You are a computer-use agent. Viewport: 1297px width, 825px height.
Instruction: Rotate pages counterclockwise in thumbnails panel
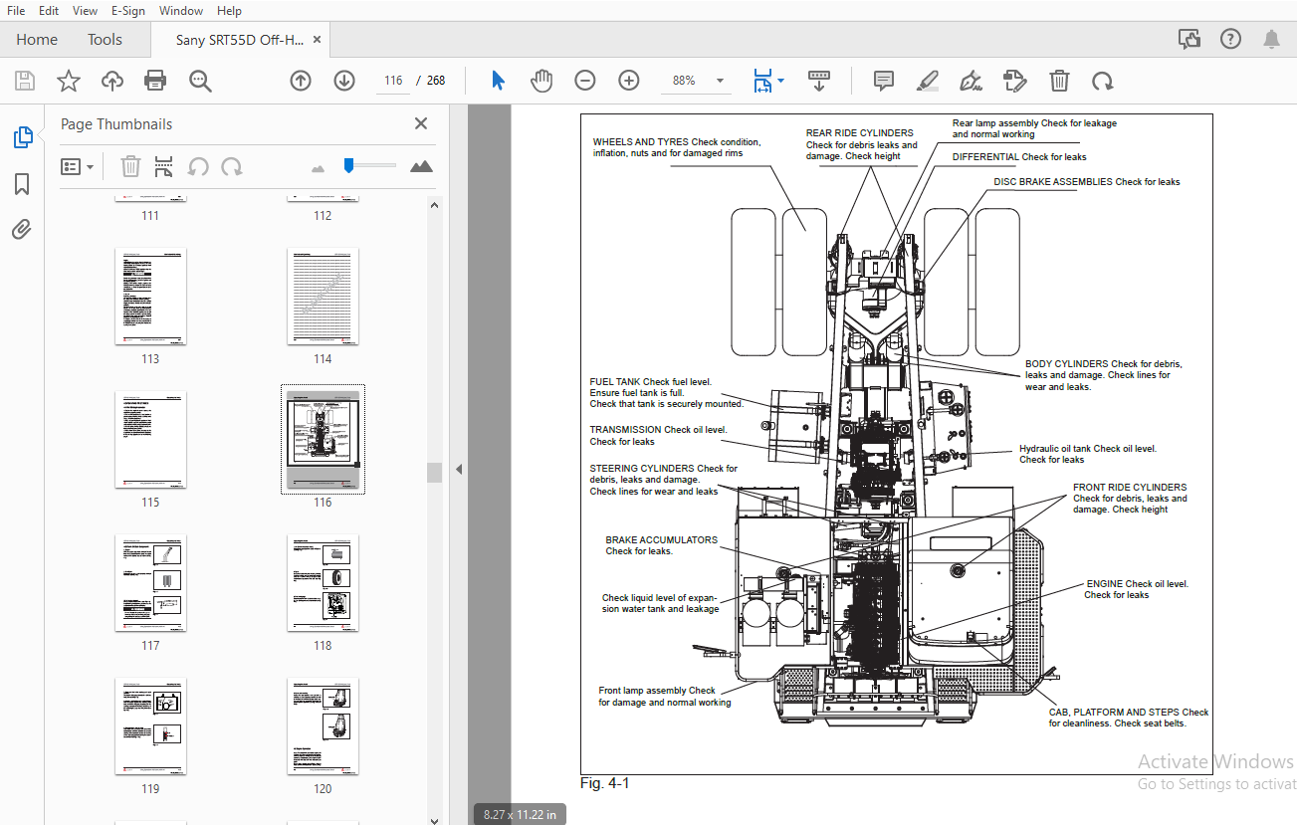pos(199,166)
